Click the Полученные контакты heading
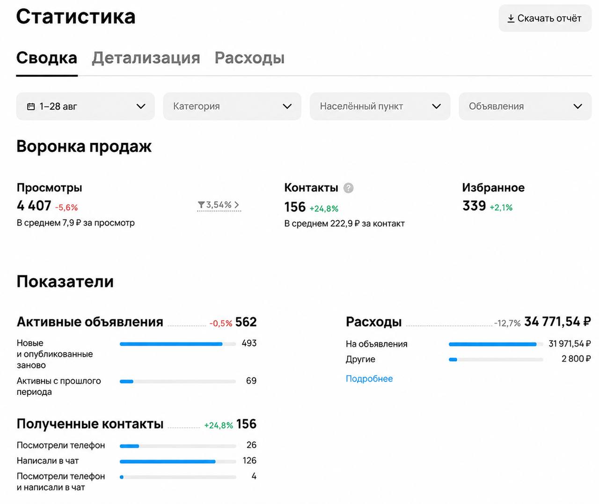 point(90,424)
